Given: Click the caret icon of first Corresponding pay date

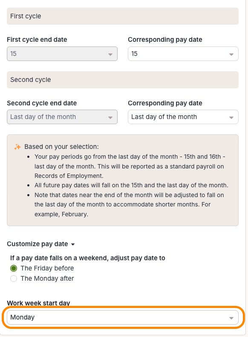Looking at the screenshot, I should 231,55.
